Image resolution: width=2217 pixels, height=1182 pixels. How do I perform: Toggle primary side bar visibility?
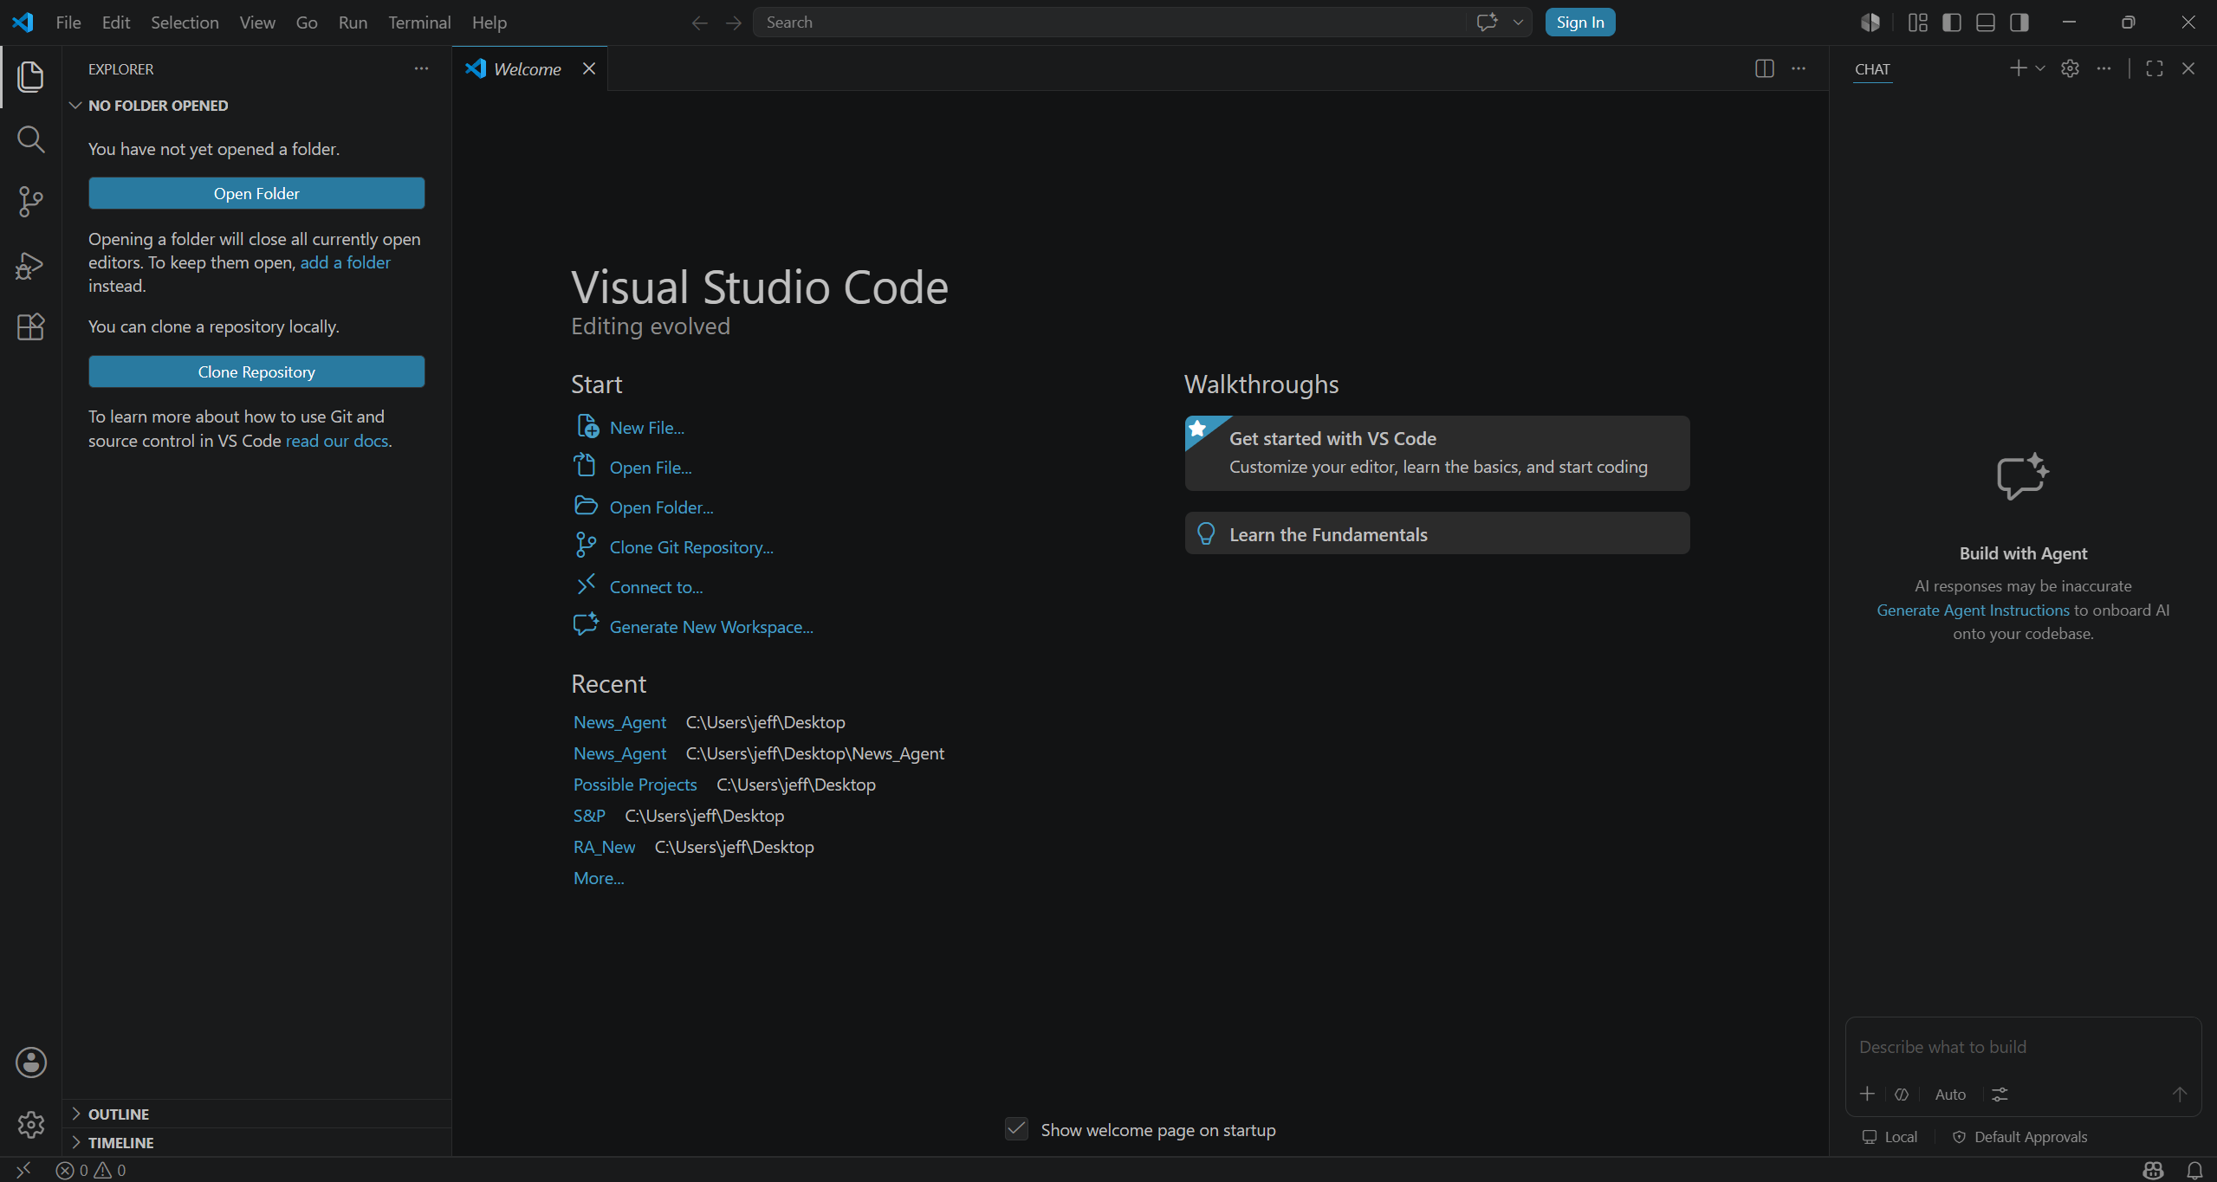tap(1951, 23)
